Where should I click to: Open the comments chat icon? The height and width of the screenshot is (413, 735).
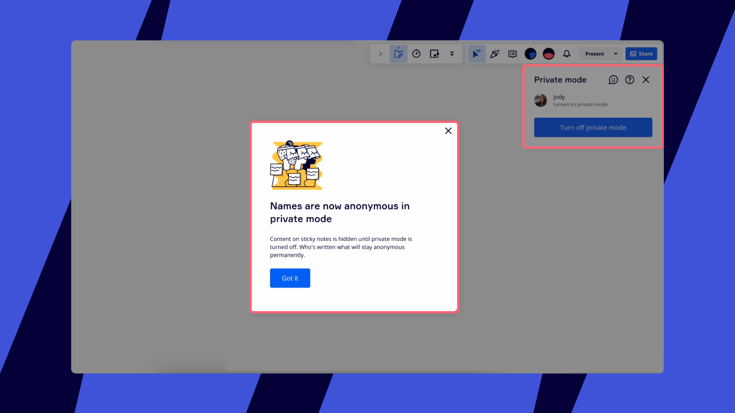tap(512, 54)
